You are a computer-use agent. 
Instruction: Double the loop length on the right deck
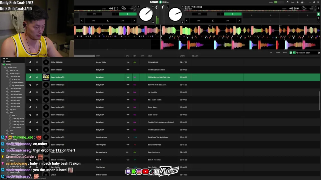(x=239, y=21)
